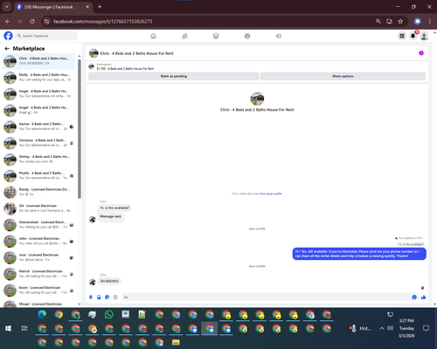The height and width of the screenshot is (349, 437).
Task: Reload the page with browser refresh icon
Action: click(32, 21)
